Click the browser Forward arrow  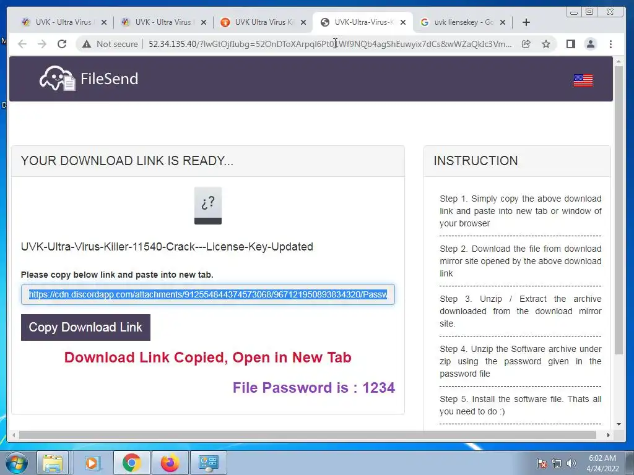[x=42, y=44]
